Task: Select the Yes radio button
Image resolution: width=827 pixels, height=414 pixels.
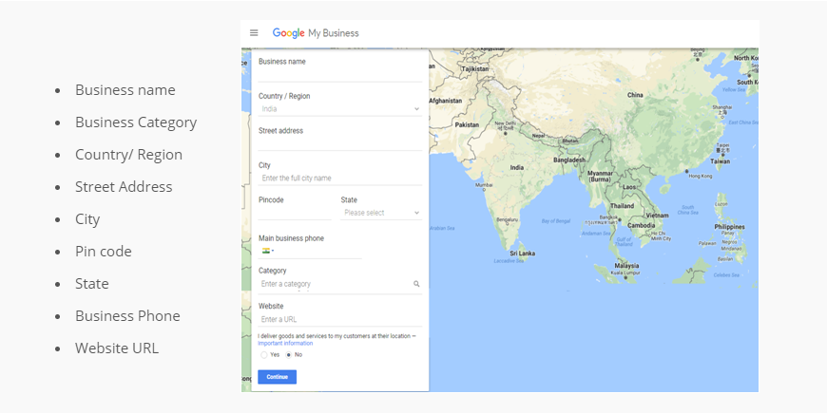Action: (x=264, y=354)
